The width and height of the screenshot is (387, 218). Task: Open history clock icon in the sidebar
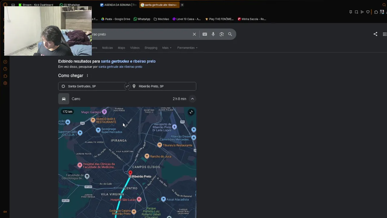tap(5, 69)
